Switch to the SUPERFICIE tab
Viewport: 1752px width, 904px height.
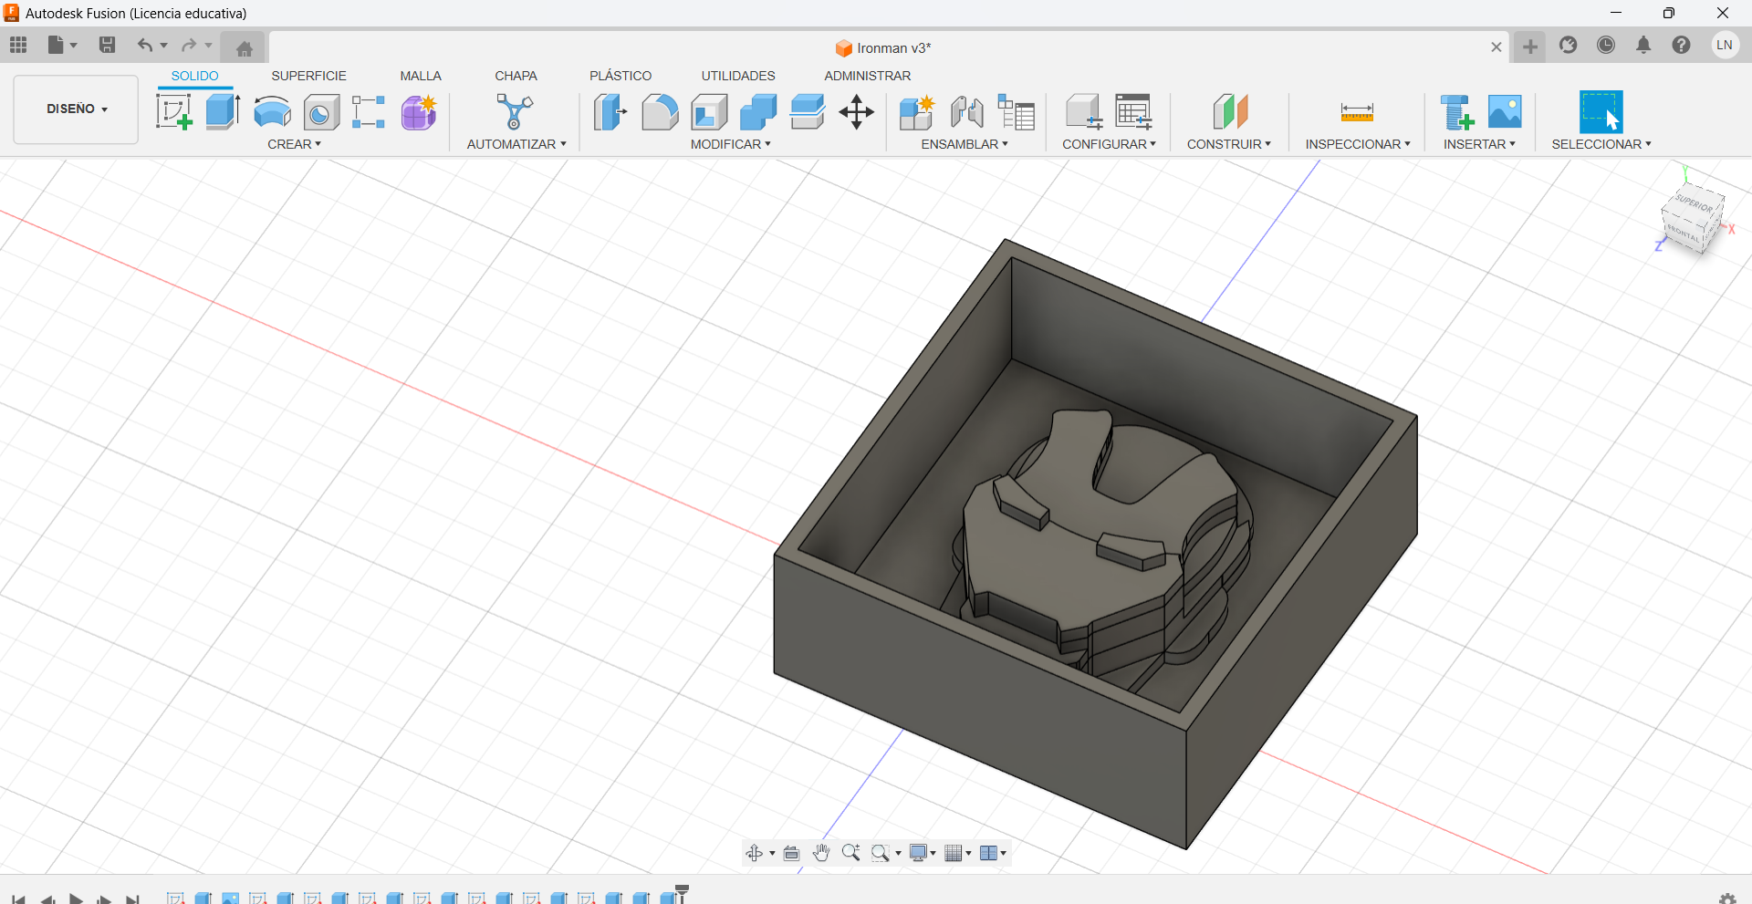[x=308, y=76]
